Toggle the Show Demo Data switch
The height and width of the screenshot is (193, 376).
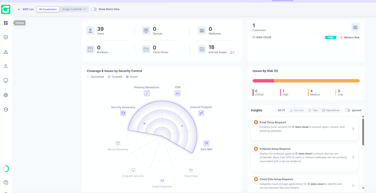pyautogui.click(x=94, y=9)
